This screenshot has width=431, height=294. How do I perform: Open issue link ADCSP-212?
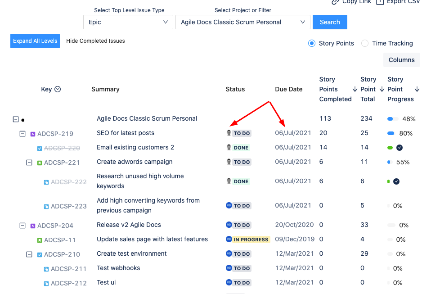[69, 283]
